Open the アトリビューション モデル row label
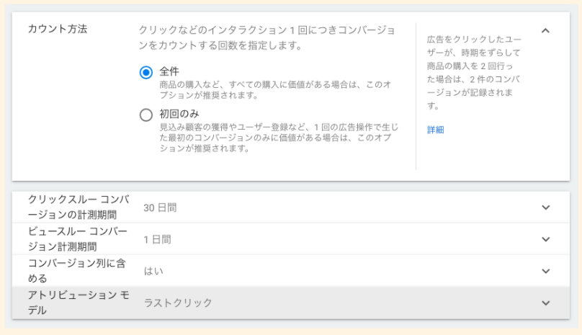 pos(77,303)
